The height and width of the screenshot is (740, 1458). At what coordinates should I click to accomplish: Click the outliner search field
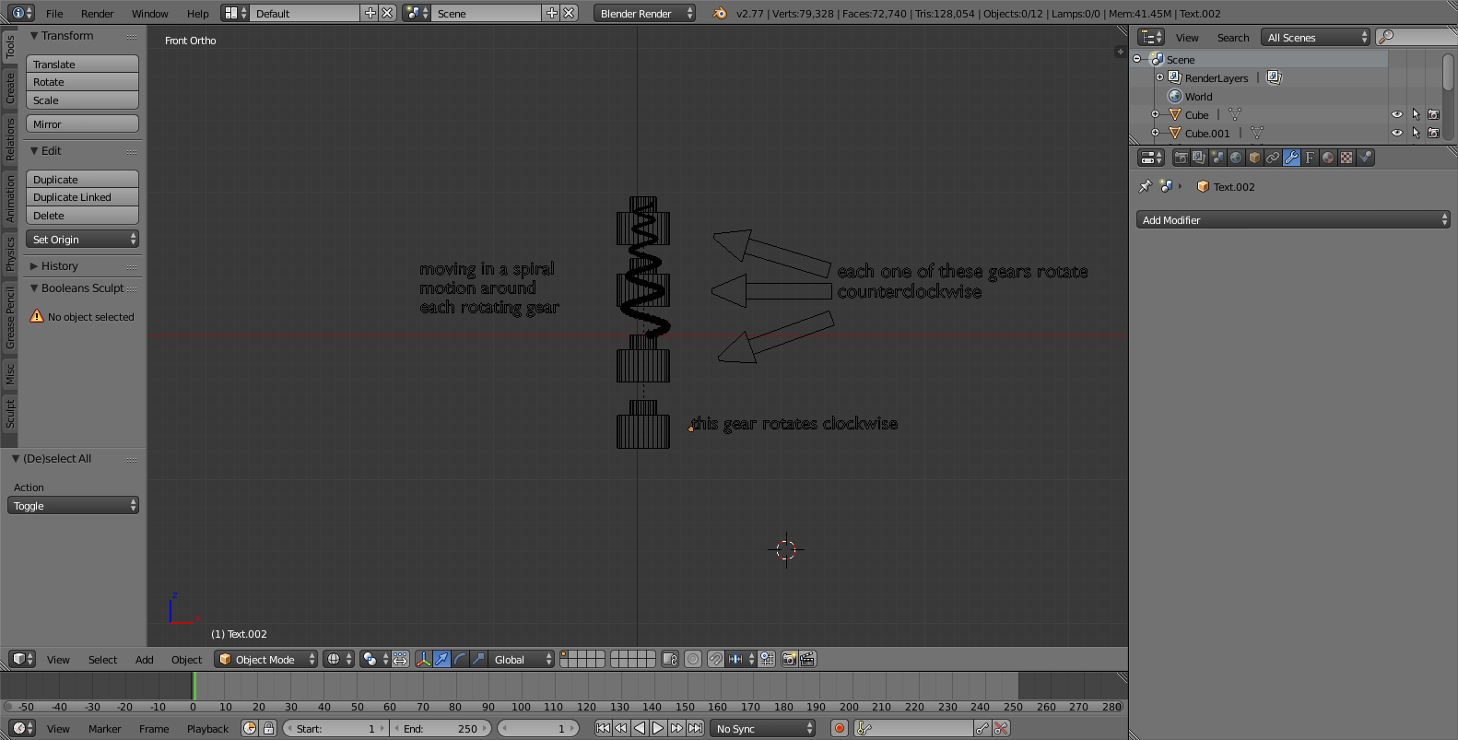coord(1417,37)
